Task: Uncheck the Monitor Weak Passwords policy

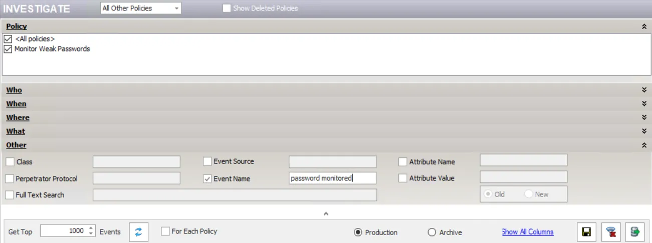Action: coord(8,49)
